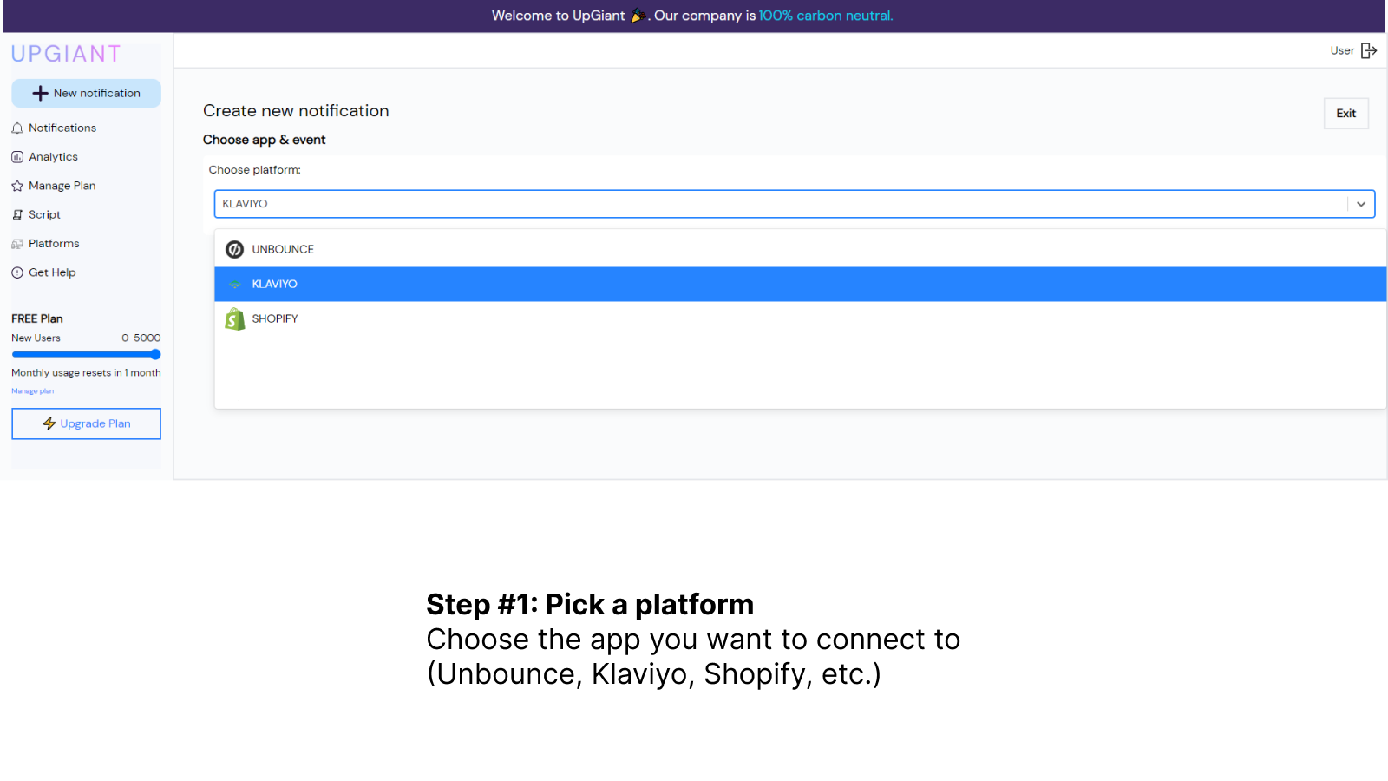Click the logout icon next to User
The width and height of the screenshot is (1388, 781).
pyautogui.click(x=1369, y=50)
